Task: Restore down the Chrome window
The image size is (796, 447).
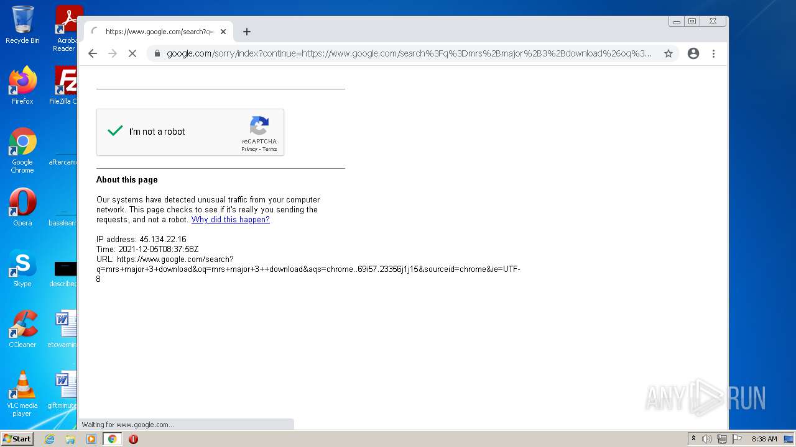Action: (x=692, y=21)
